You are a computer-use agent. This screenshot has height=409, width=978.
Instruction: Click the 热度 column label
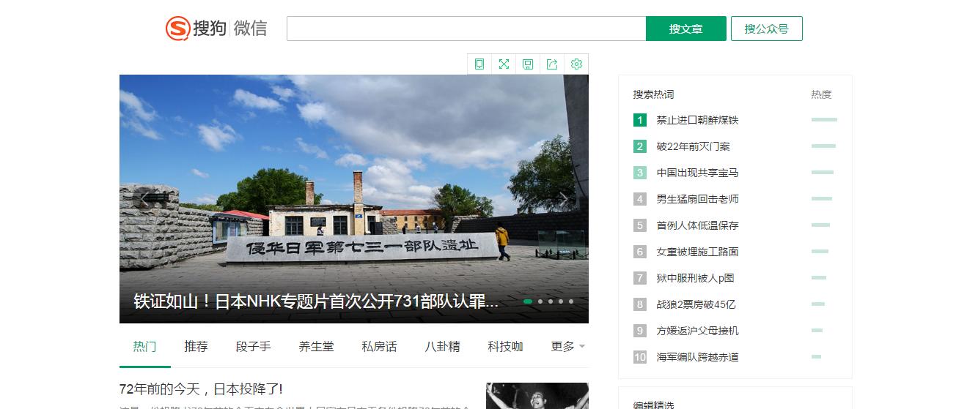point(821,94)
